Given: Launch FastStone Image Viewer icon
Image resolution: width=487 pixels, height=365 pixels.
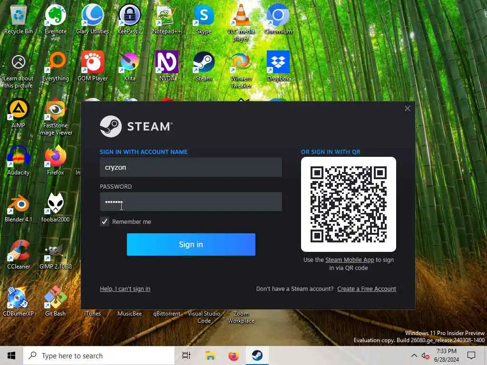Looking at the screenshot, I should pyautogui.click(x=56, y=117).
